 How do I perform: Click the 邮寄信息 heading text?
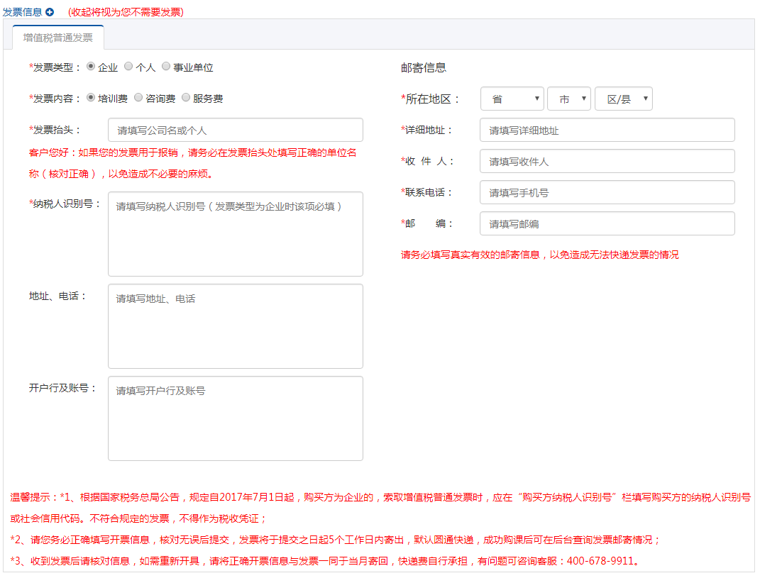point(424,68)
